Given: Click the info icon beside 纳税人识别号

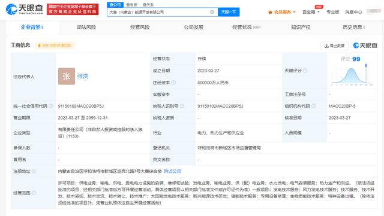Looking at the screenshot, I should (182, 106).
